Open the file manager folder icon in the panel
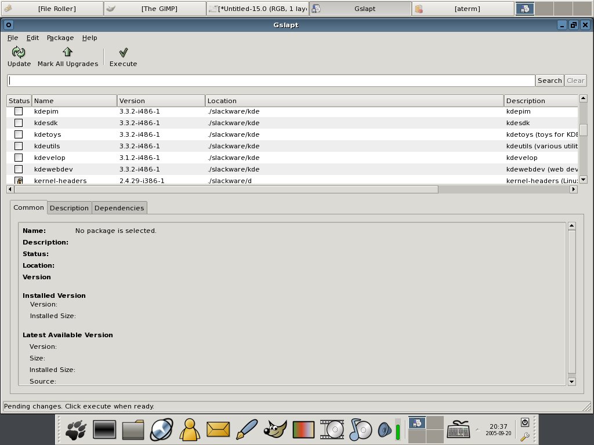594x445 pixels. click(x=133, y=430)
